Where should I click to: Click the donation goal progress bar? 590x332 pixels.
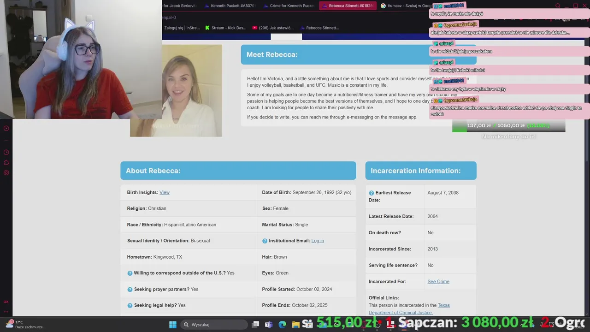click(x=509, y=126)
